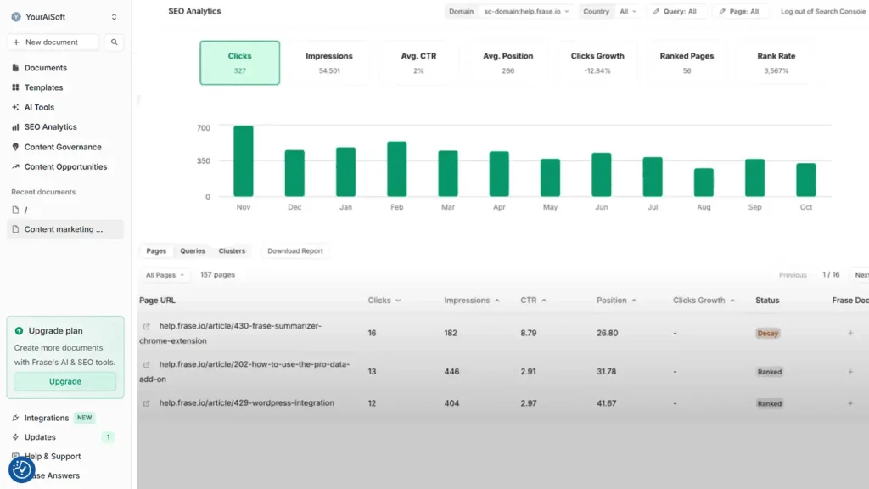Select the Impressions metric card
The width and height of the screenshot is (869, 489).
[329, 63]
